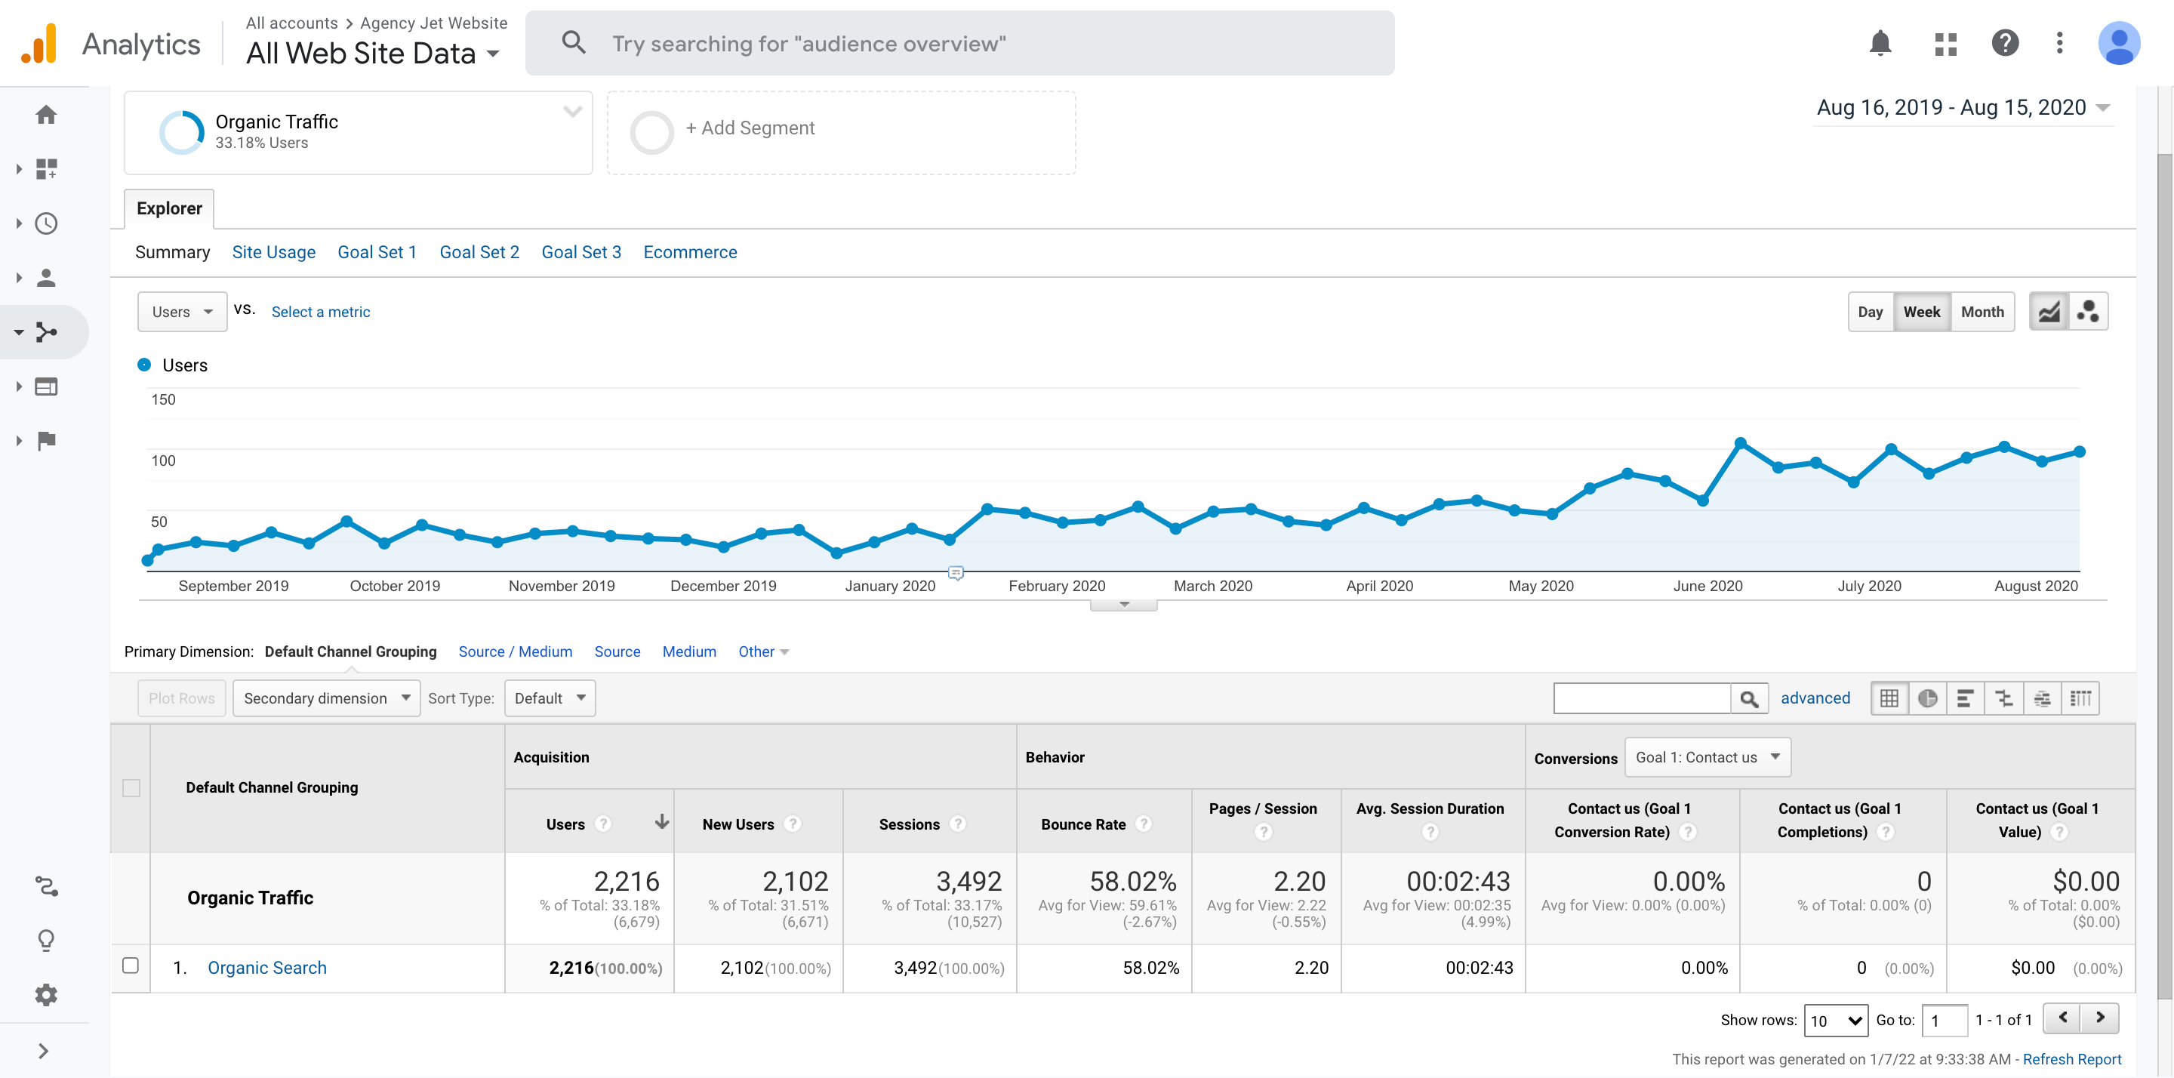Check the Organic Search row checkbox

pos(131,966)
